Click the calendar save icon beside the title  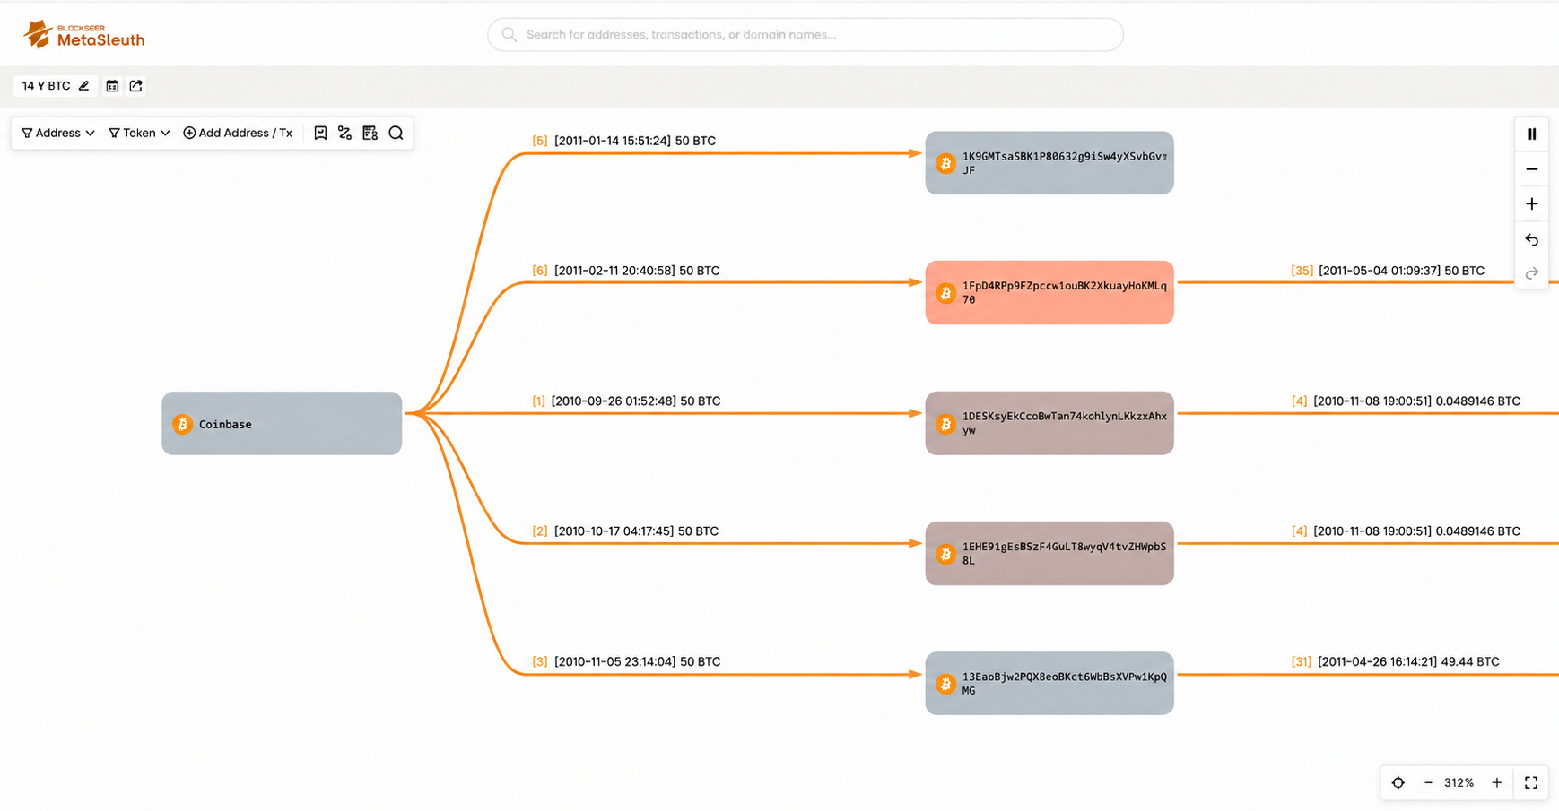(112, 86)
